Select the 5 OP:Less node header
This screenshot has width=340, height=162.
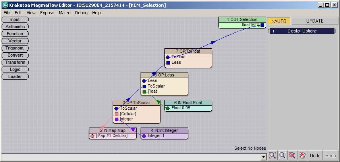click(164, 75)
